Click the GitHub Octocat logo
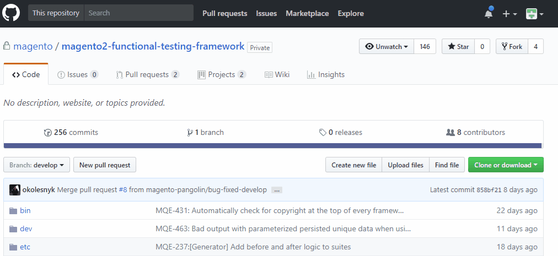558x256 pixels. (11, 13)
